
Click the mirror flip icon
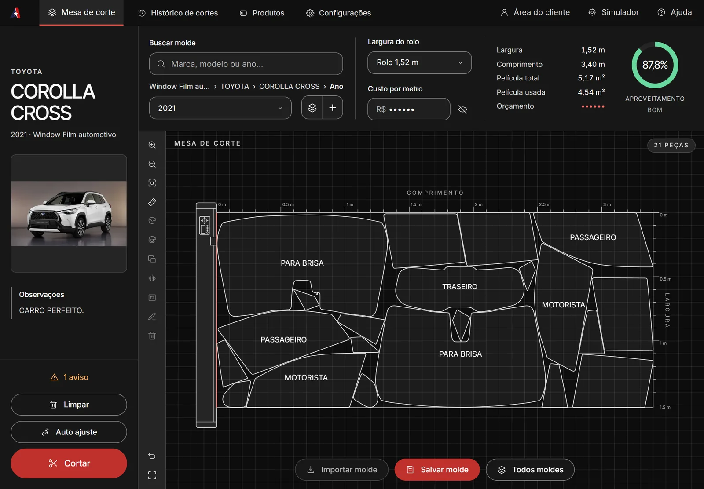click(152, 278)
